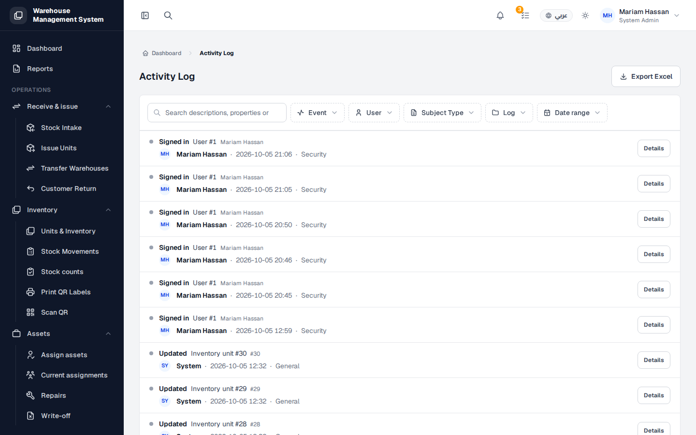Click the Customer Return arrow icon
Screen dimensions: 696x435
click(30, 188)
